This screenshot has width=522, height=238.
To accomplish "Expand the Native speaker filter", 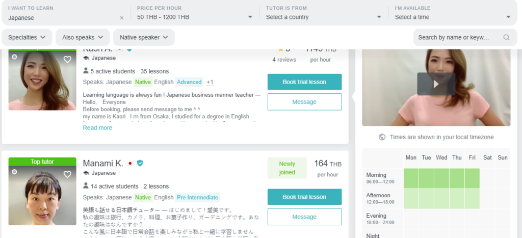I will pos(144,37).
